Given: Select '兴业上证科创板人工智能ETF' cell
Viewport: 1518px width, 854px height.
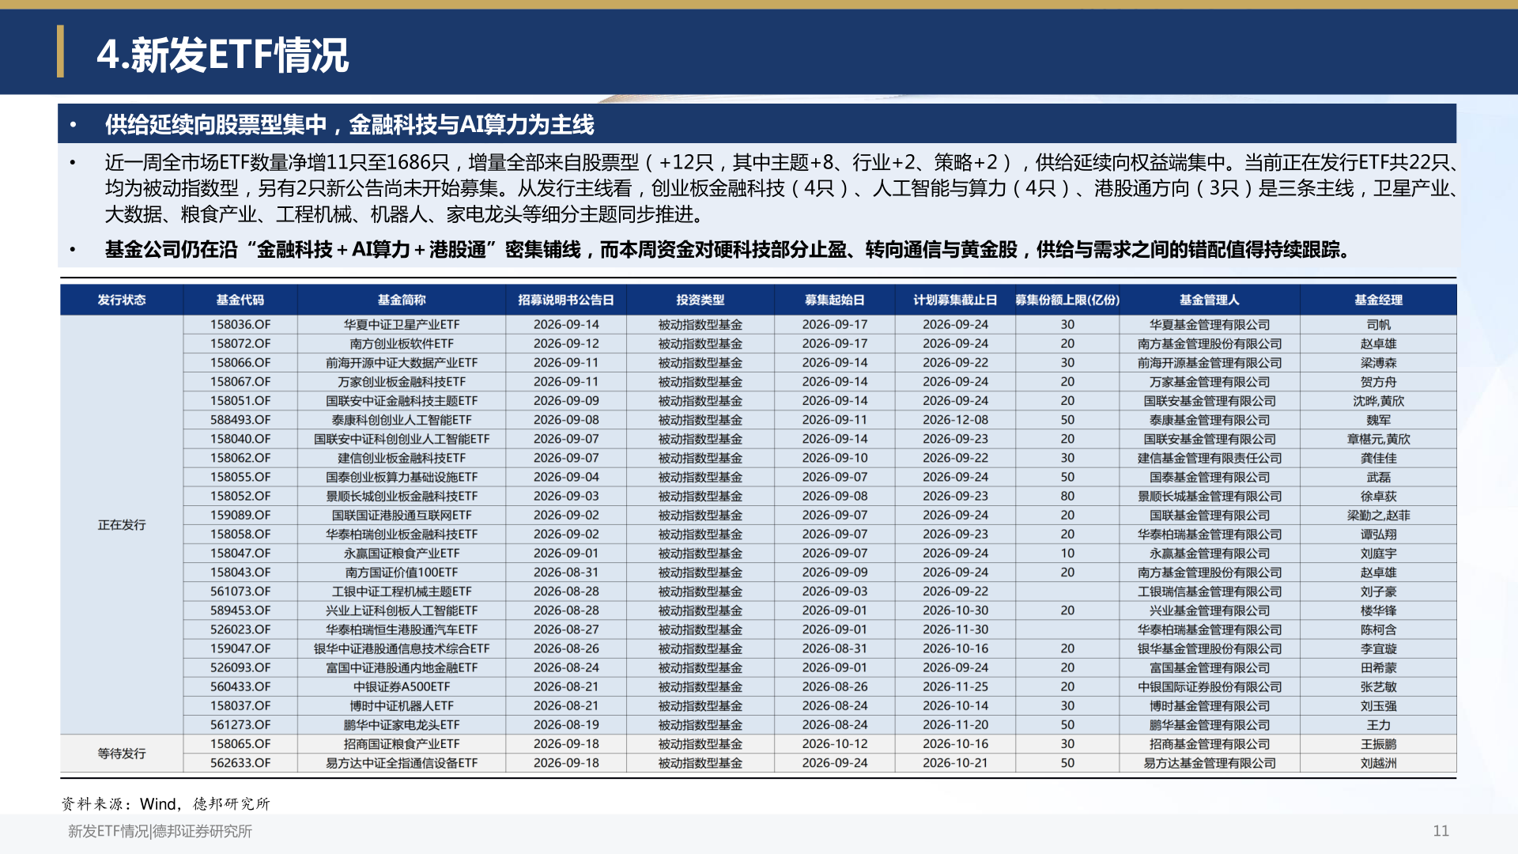Looking at the screenshot, I should click(x=402, y=610).
